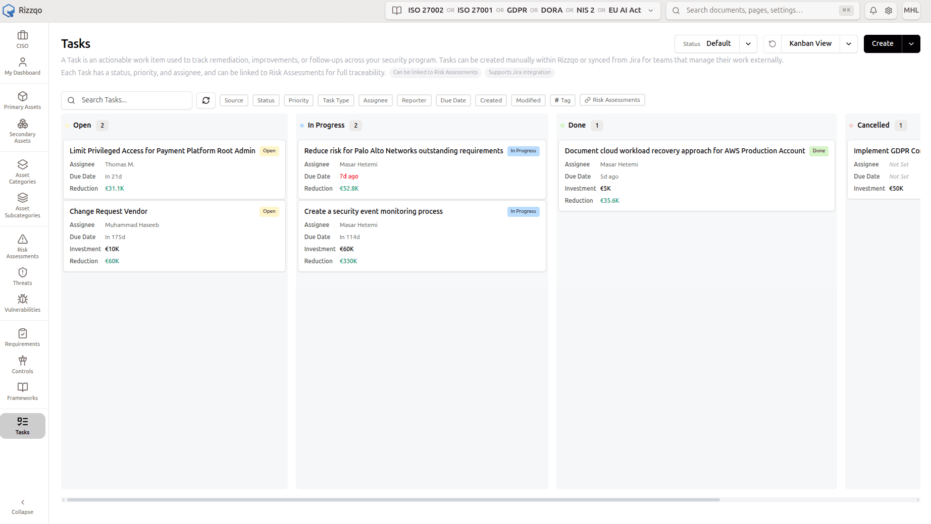Click the Create button
The width and height of the screenshot is (931, 524).
tap(883, 44)
